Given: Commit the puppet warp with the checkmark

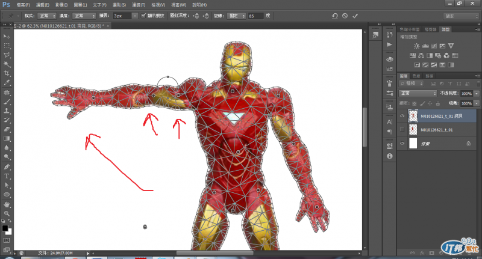Looking at the screenshot, I should 355,15.
